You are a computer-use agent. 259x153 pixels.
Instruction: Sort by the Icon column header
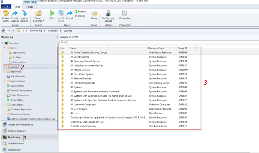[x=64, y=48]
